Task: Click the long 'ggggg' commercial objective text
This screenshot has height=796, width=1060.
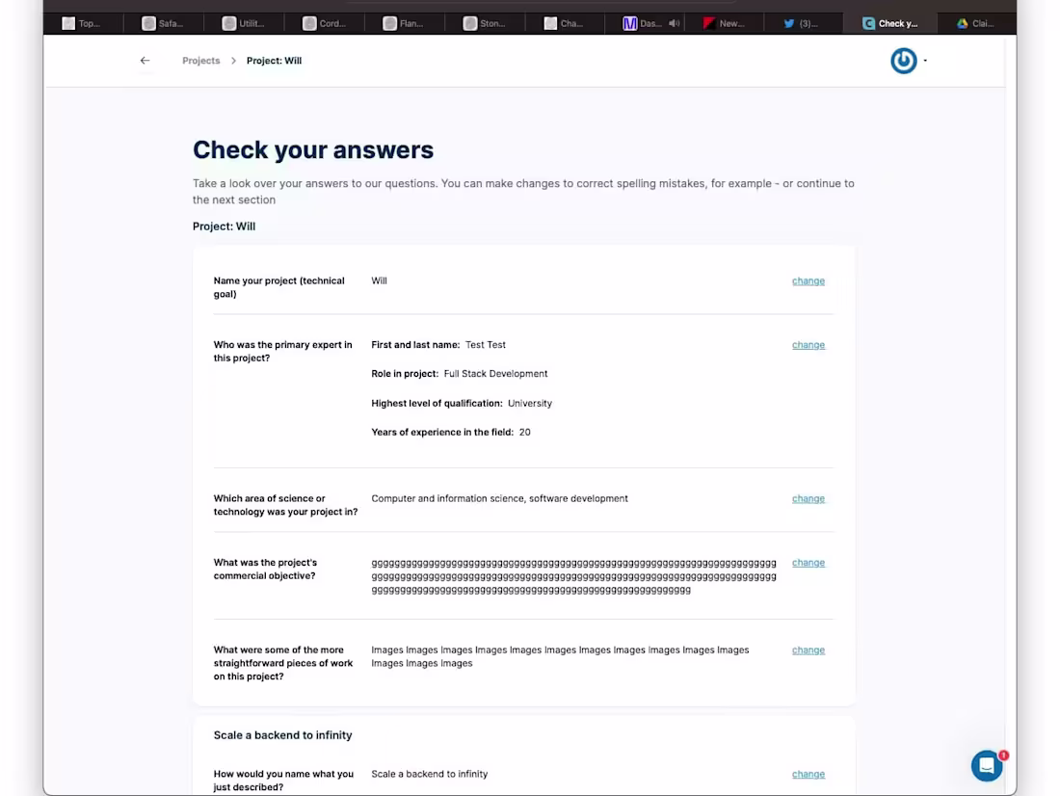Action: coord(573,577)
